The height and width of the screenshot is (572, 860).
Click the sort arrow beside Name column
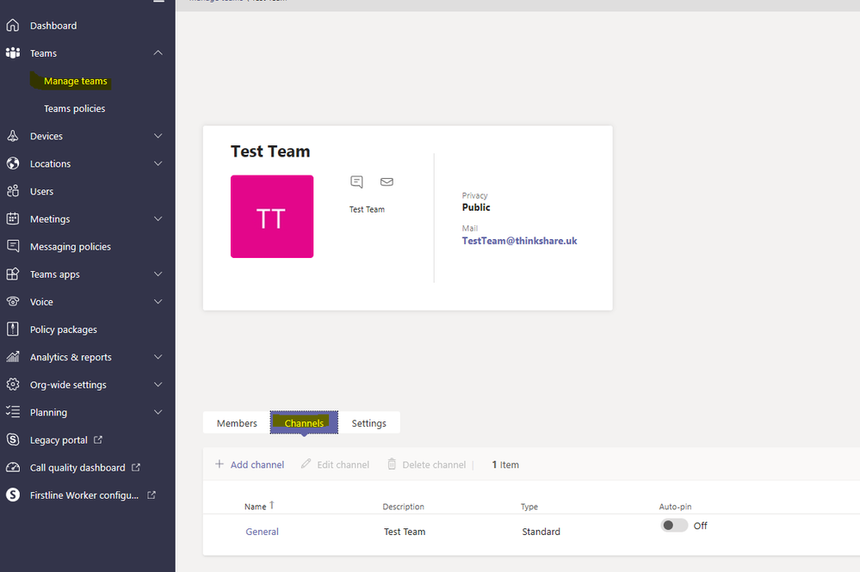tap(271, 505)
